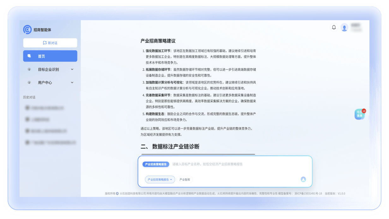This screenshot has width=389, height=219.
Task: Open the 产业招商策略报告 dropdown selector
Action: click(x=160, y=180)
